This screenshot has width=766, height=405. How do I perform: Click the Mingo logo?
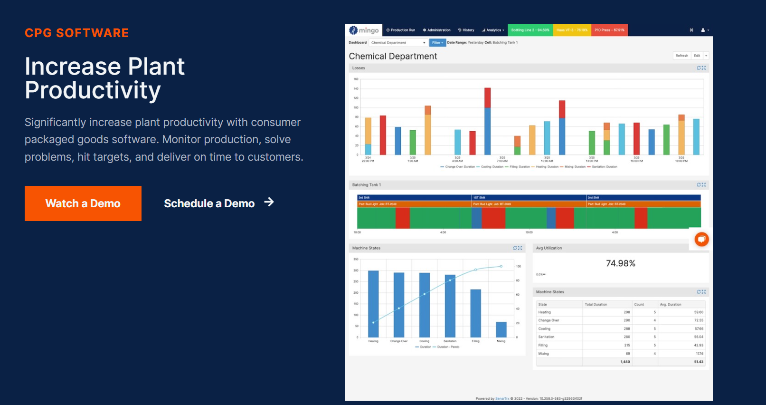point(364,30)
